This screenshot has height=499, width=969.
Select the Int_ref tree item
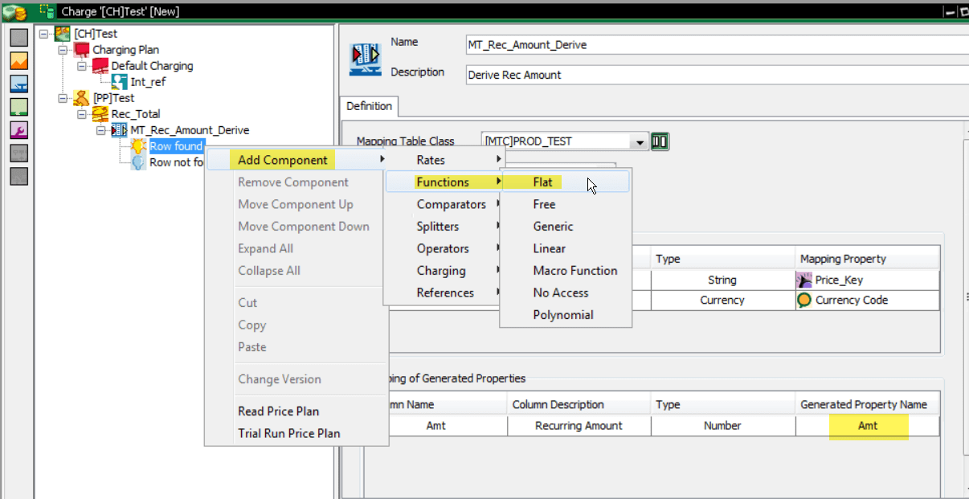tap(149, 82)
